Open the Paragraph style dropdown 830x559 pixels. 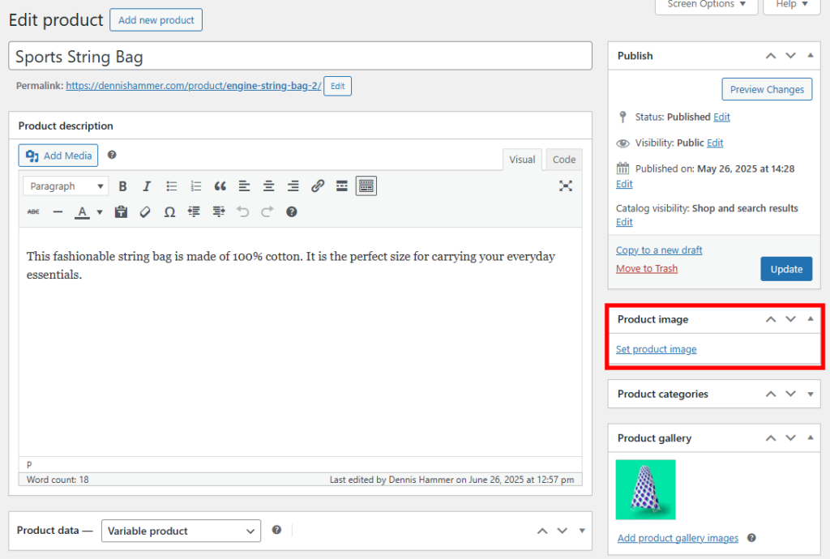(x=65, y=186)
